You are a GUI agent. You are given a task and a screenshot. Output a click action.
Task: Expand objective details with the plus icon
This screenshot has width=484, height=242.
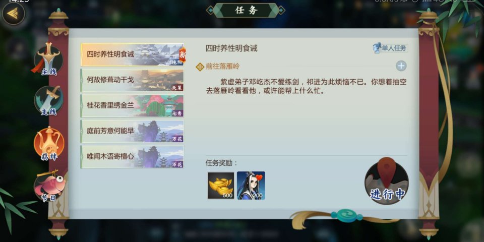coord(401,66)
